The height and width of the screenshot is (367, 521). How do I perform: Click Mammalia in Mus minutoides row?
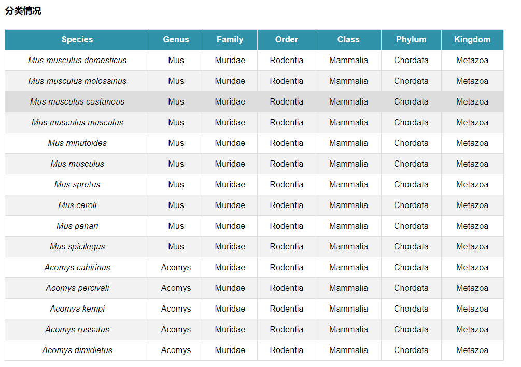pos(348,143)
